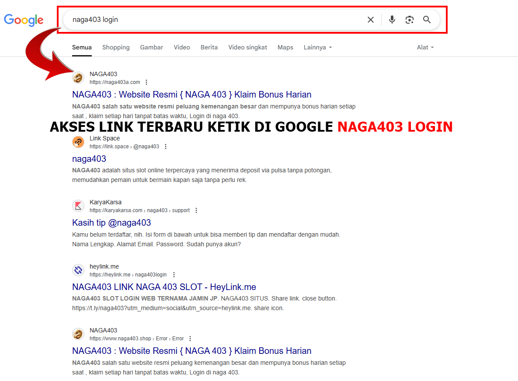Click NAGA403 favicon of naga403.shop result
This screenshot has height=381, width=518.
[78, 334]
